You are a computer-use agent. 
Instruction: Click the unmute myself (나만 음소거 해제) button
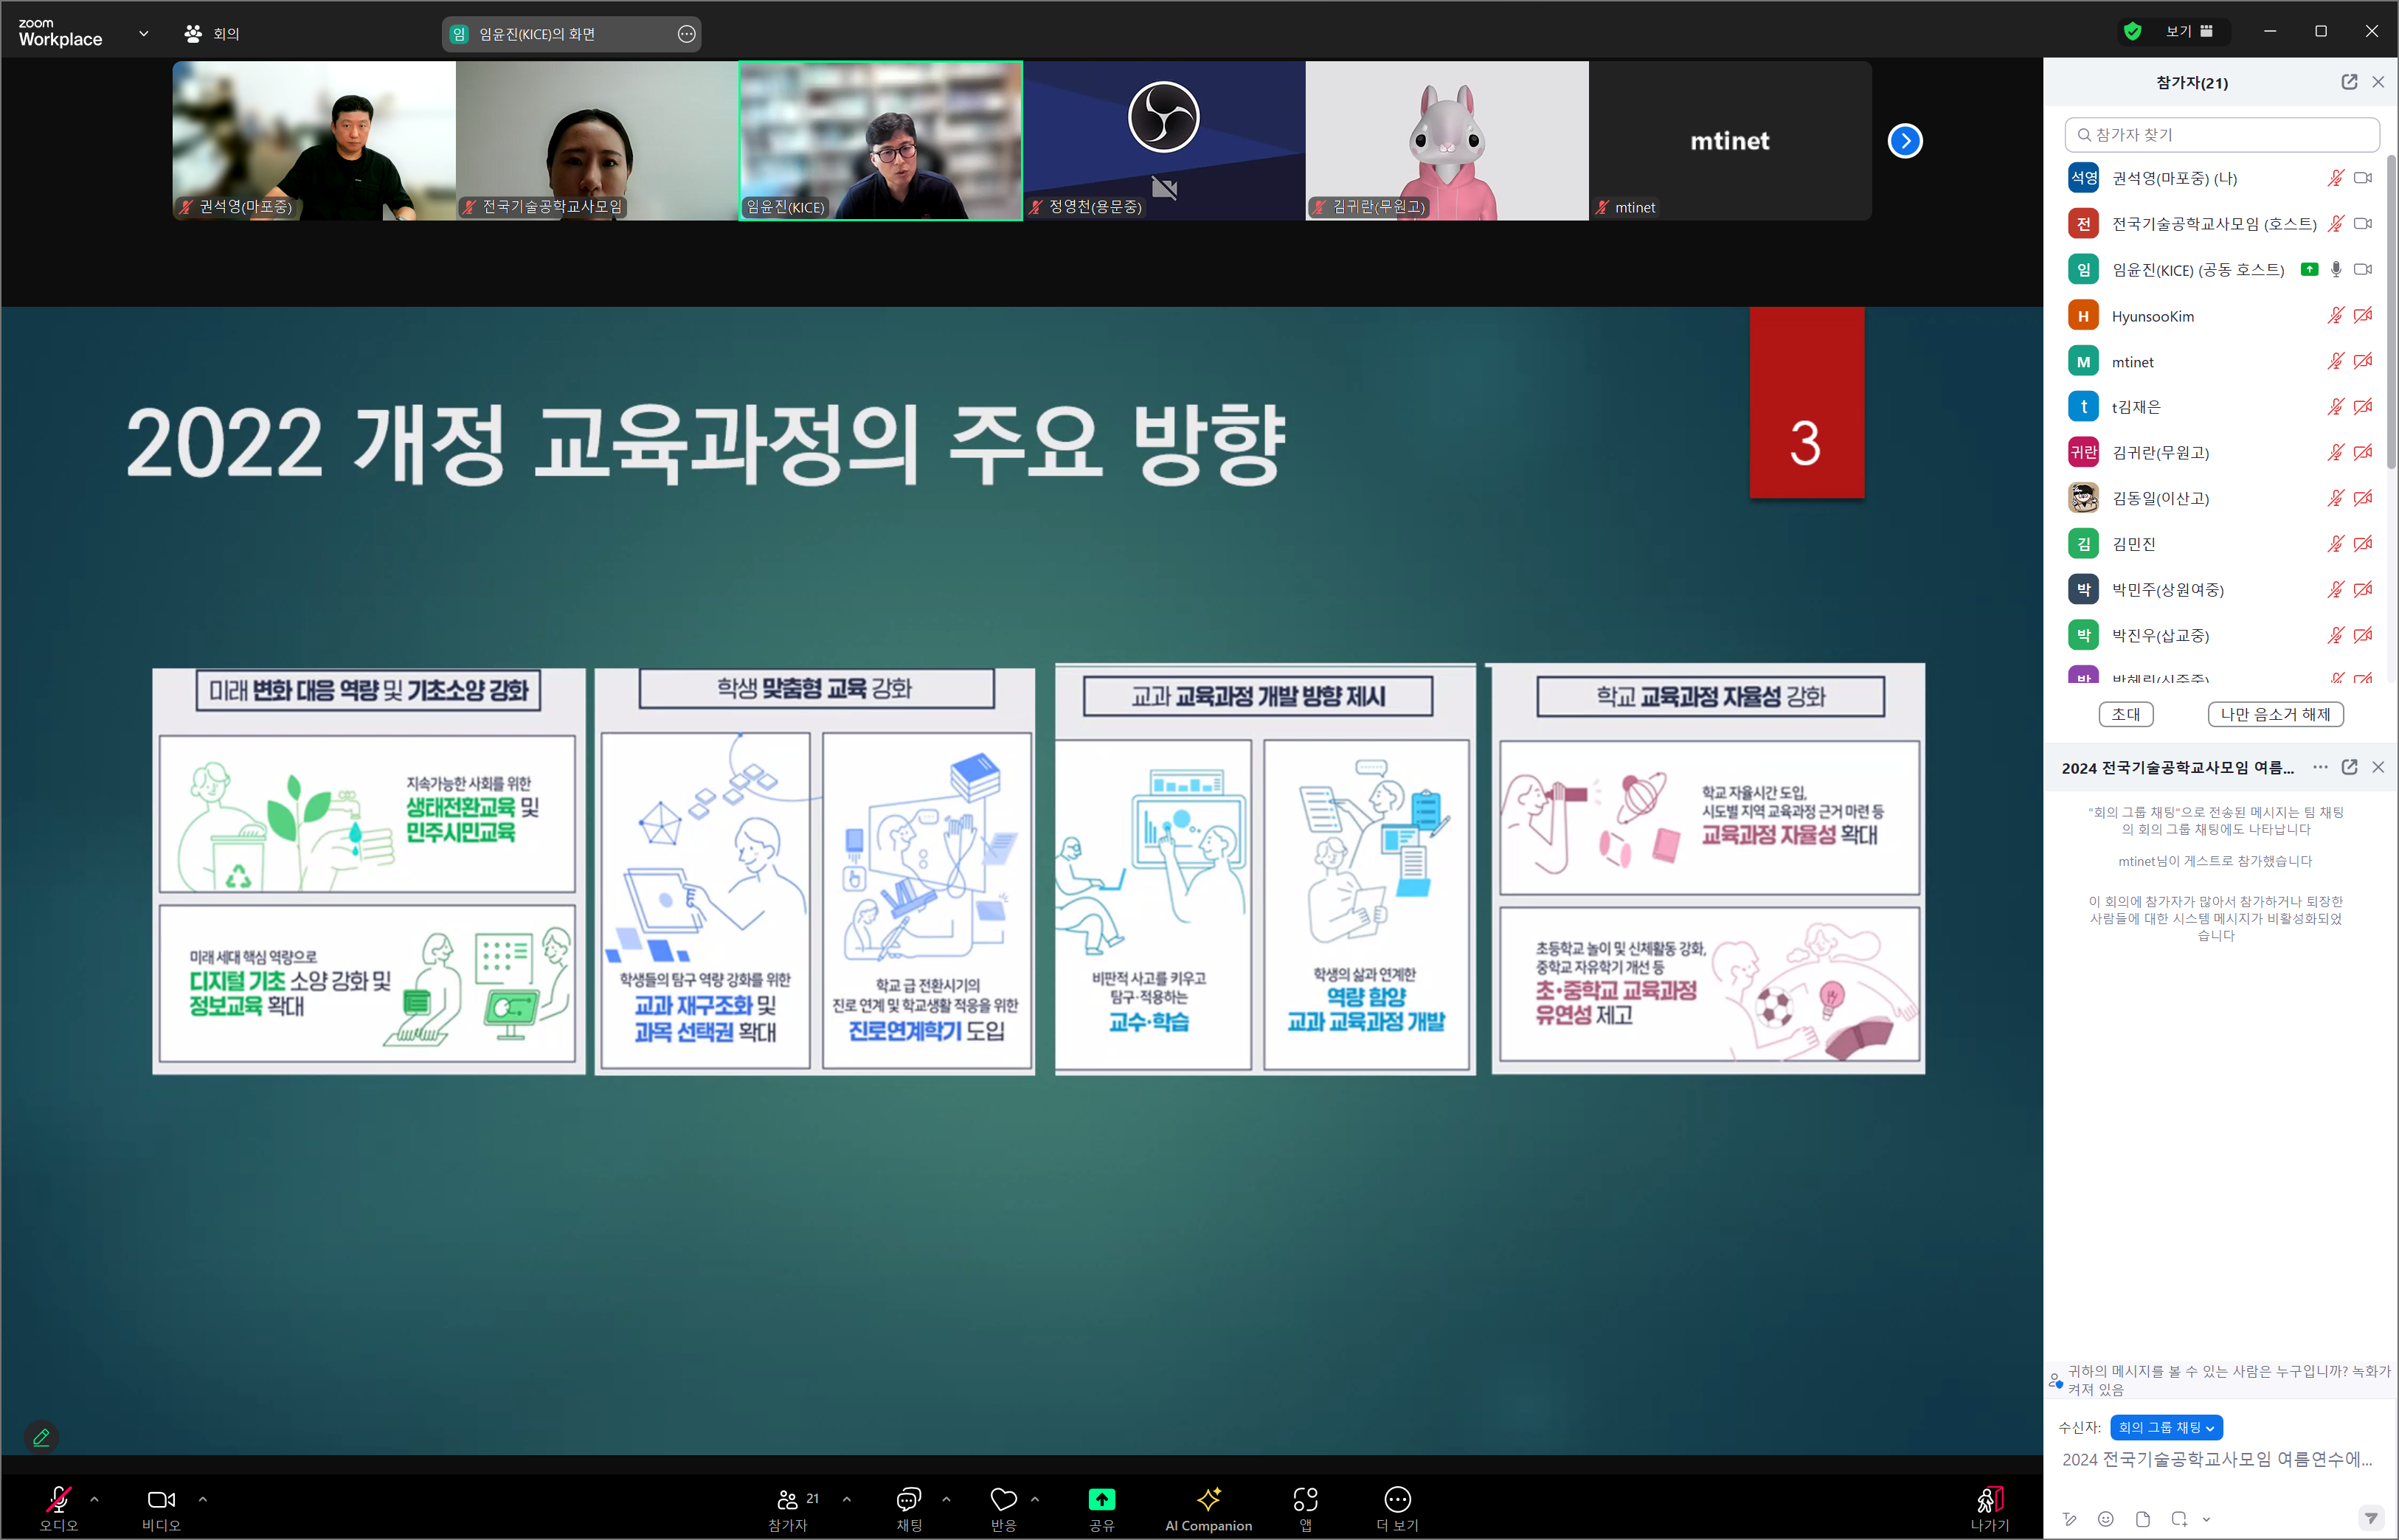[2275, 714]
